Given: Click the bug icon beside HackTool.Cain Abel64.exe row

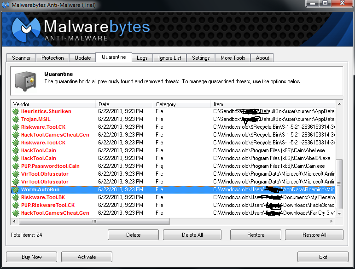Looking at the screenshot, I should tap(16, 158).
